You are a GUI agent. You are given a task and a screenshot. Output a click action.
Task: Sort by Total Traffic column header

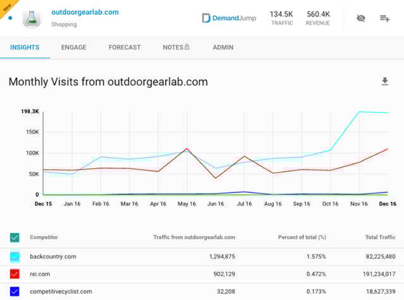pos(381,237)
